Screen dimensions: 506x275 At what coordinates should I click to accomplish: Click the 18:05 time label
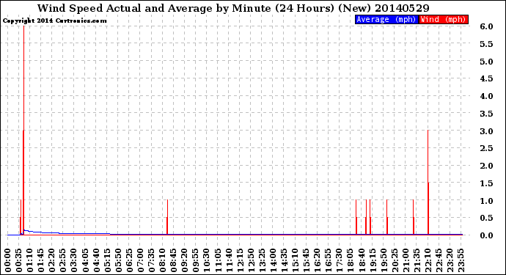[x=351, y=260]
